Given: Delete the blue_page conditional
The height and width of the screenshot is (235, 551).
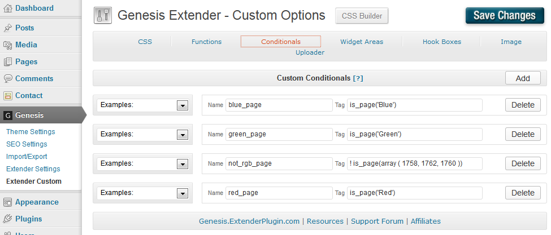Looking at the screenshot, I should pos(523,105).
